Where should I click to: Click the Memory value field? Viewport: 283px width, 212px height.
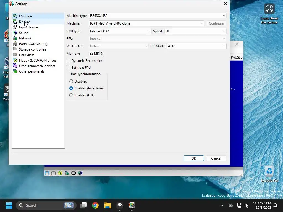coord(95,54)
